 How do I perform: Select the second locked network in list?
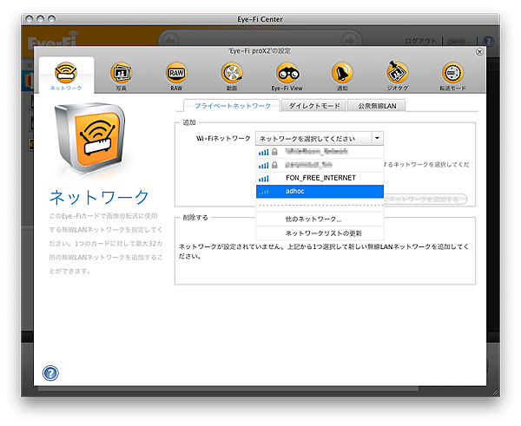pos(320,165)
